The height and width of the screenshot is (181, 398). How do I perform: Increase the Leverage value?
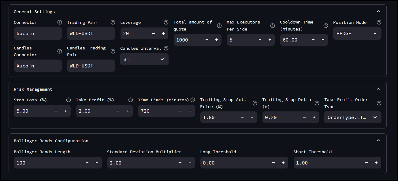[163, 33]
